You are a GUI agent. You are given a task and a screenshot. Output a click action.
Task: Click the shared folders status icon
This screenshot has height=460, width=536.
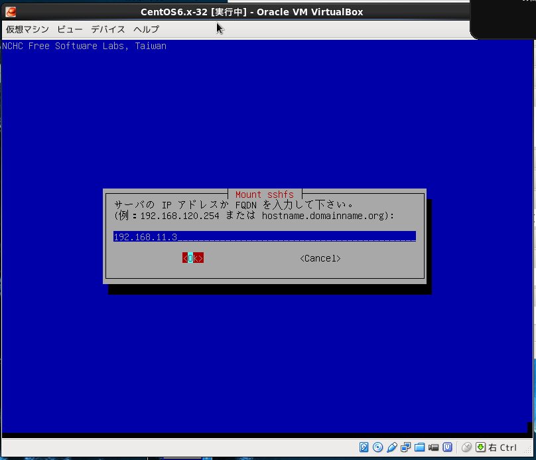coord(420,447)
